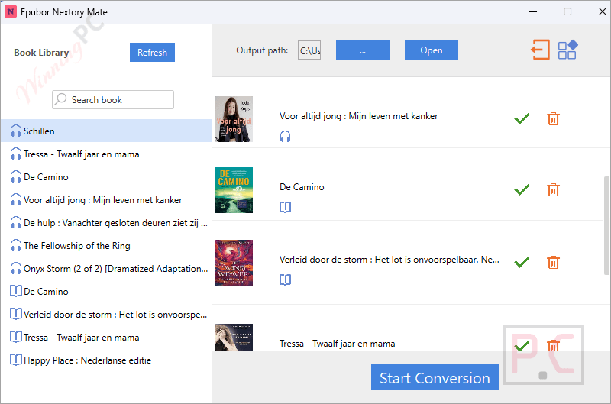This screenshot has width=611, height=404.
Task: Click queued title Voor altijd jong : Mijn leven
Action: 358,116
